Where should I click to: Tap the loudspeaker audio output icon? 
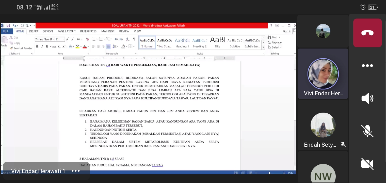[367, 98]
